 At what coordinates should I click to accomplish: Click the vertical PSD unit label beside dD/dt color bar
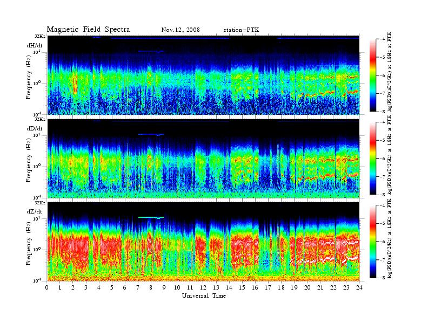[x=390, y=155]
